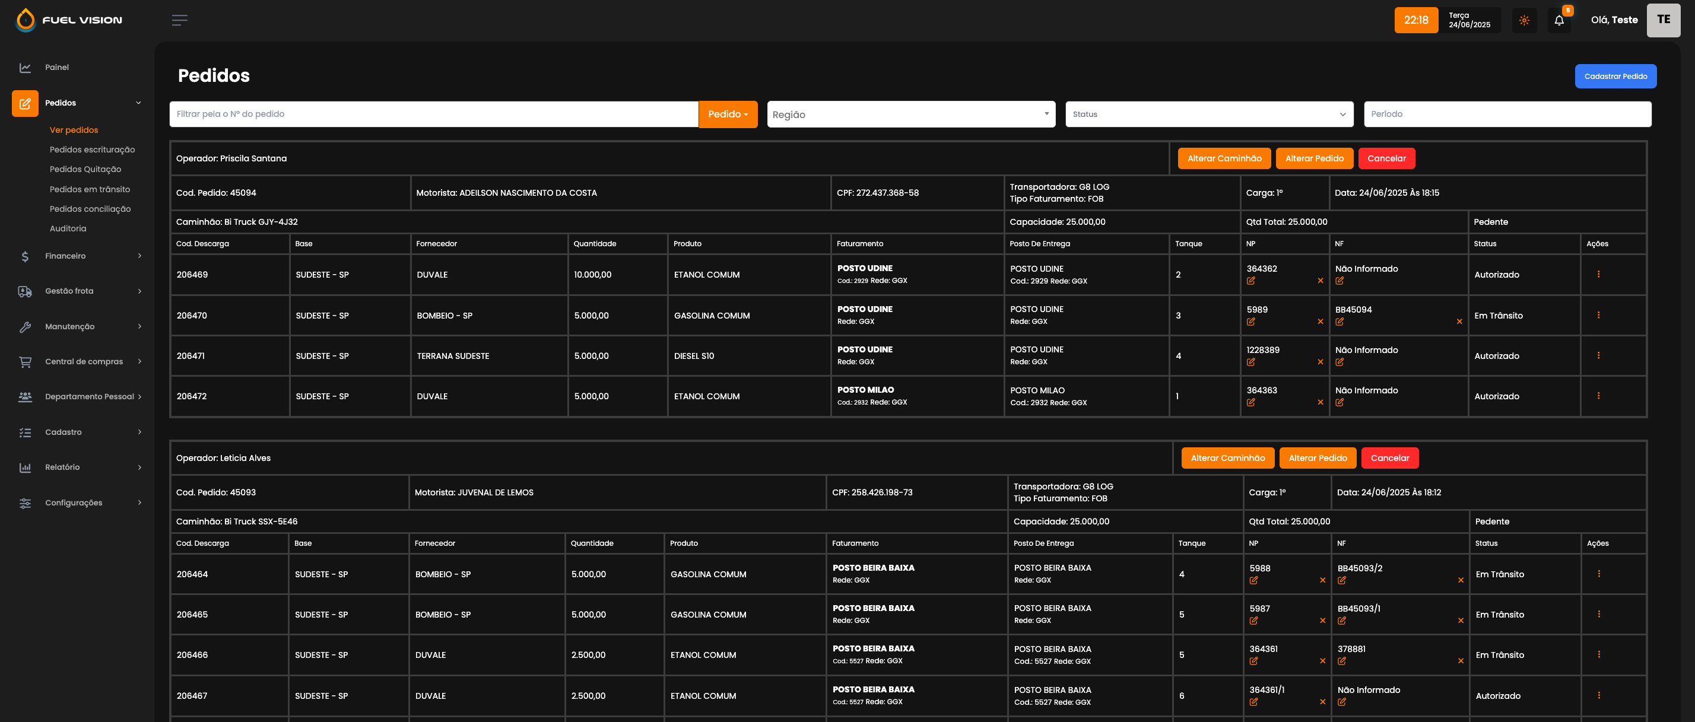Click the Cadastrar Pedido button

point(1615,77)
